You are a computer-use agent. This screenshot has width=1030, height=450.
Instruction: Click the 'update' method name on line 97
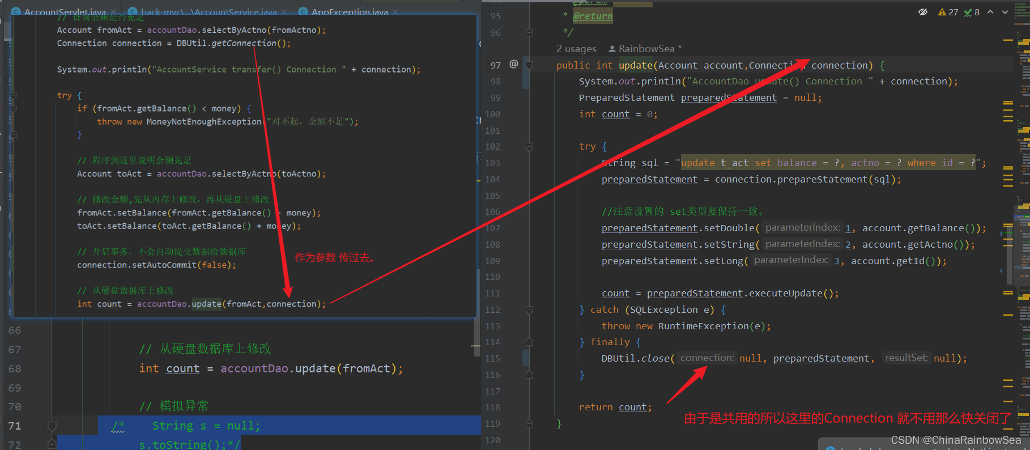tap(636, 65)
